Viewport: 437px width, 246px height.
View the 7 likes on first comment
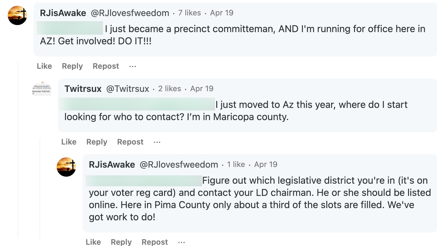coord(190,13)
